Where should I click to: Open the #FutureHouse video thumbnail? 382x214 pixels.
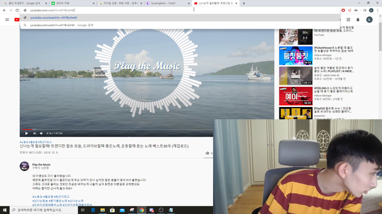click(x=296, y=56)
